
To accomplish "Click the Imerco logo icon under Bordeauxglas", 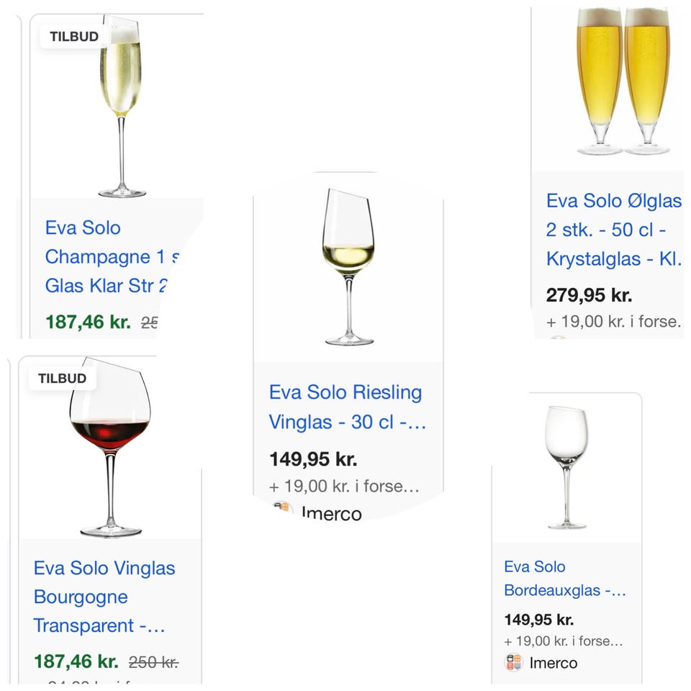I will (514, 662).
